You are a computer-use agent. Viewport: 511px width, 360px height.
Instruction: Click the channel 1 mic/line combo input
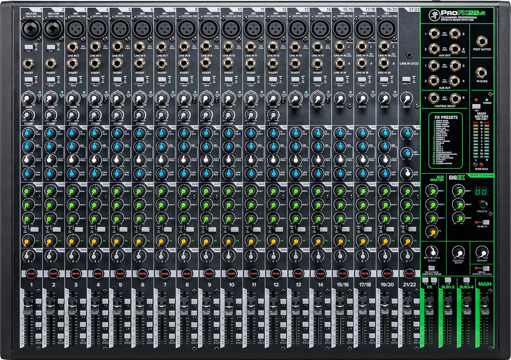(x=31, y=30)
